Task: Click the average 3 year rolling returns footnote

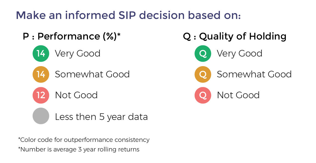Action: pyautogui.click(x=79, y=150)
